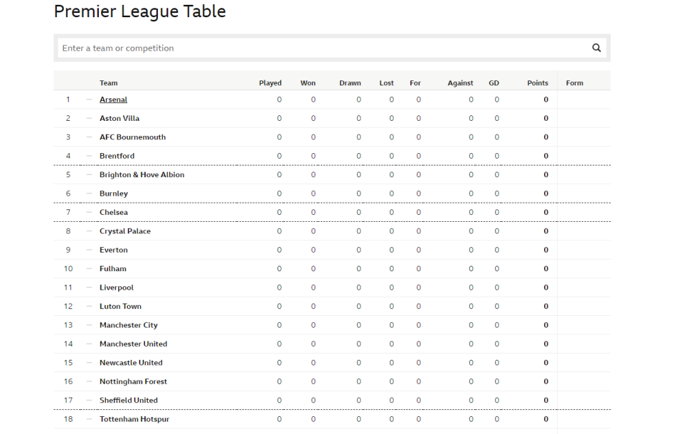Viewport: 687px width, 434px height.
Task: Focus the team or competition search field
Action: point(324,48)
